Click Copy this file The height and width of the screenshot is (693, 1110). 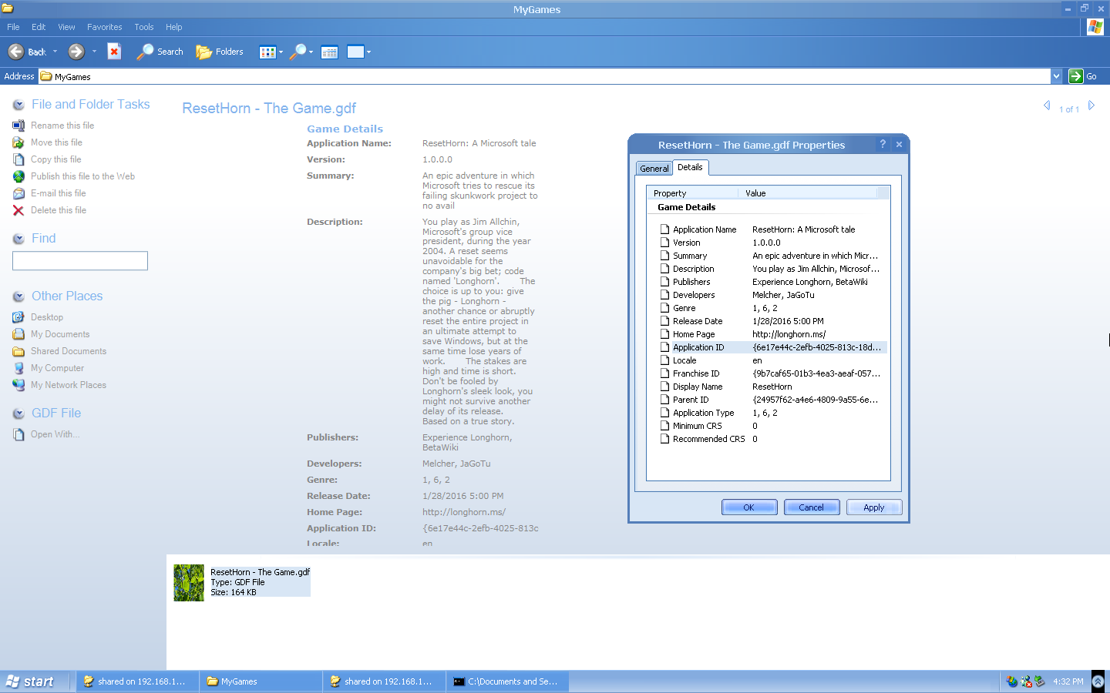tap(55, 159)
